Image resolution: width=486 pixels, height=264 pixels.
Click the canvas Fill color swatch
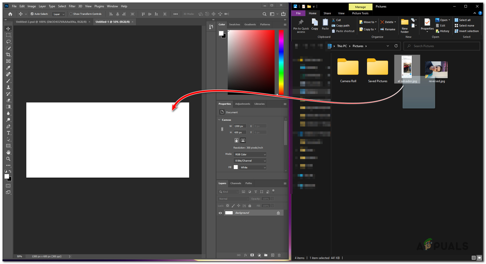(236, 167)
